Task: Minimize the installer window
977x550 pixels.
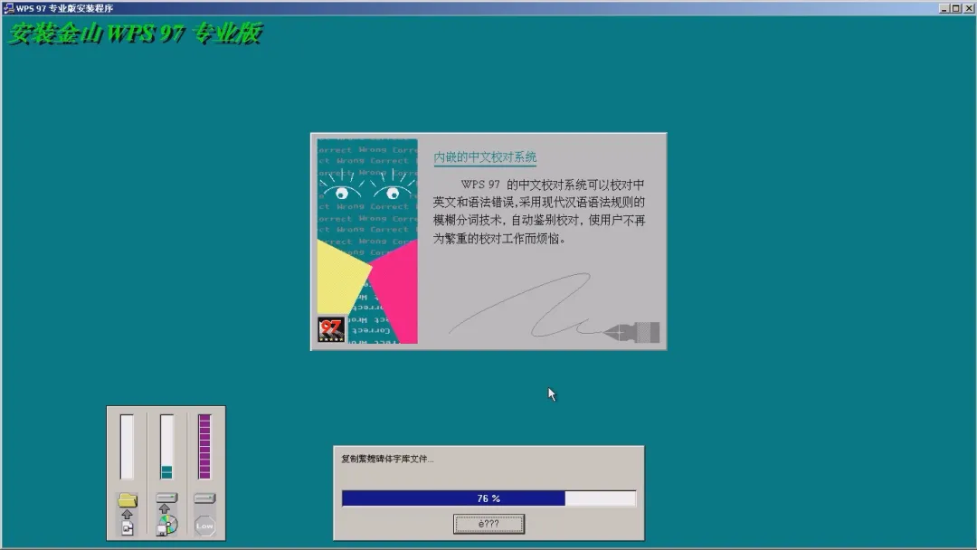Action: coord(944,8)
